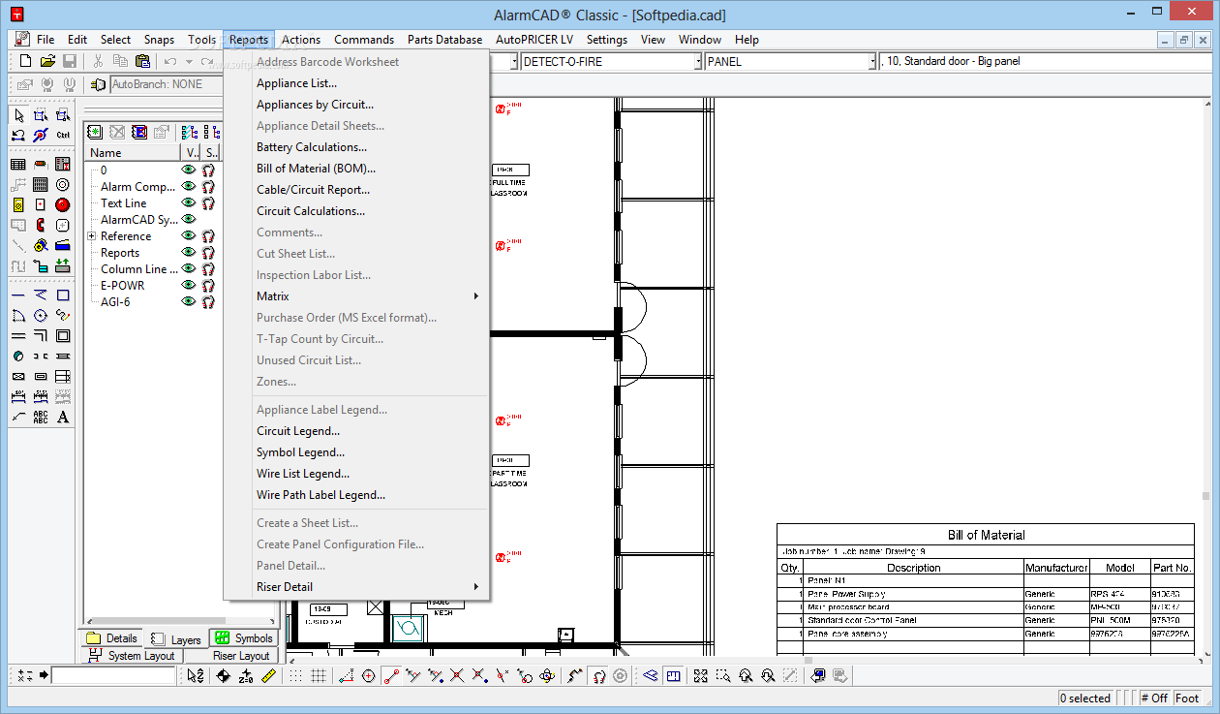Select Battery Calculations menu entry
The width and height of the screenshot is (1220, 714).
point(312,147)
